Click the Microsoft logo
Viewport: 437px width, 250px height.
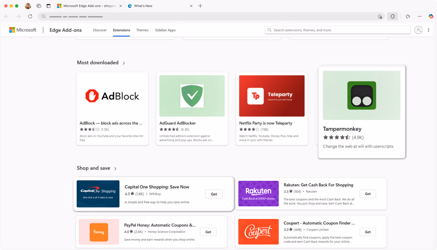(x=23, y=30)
